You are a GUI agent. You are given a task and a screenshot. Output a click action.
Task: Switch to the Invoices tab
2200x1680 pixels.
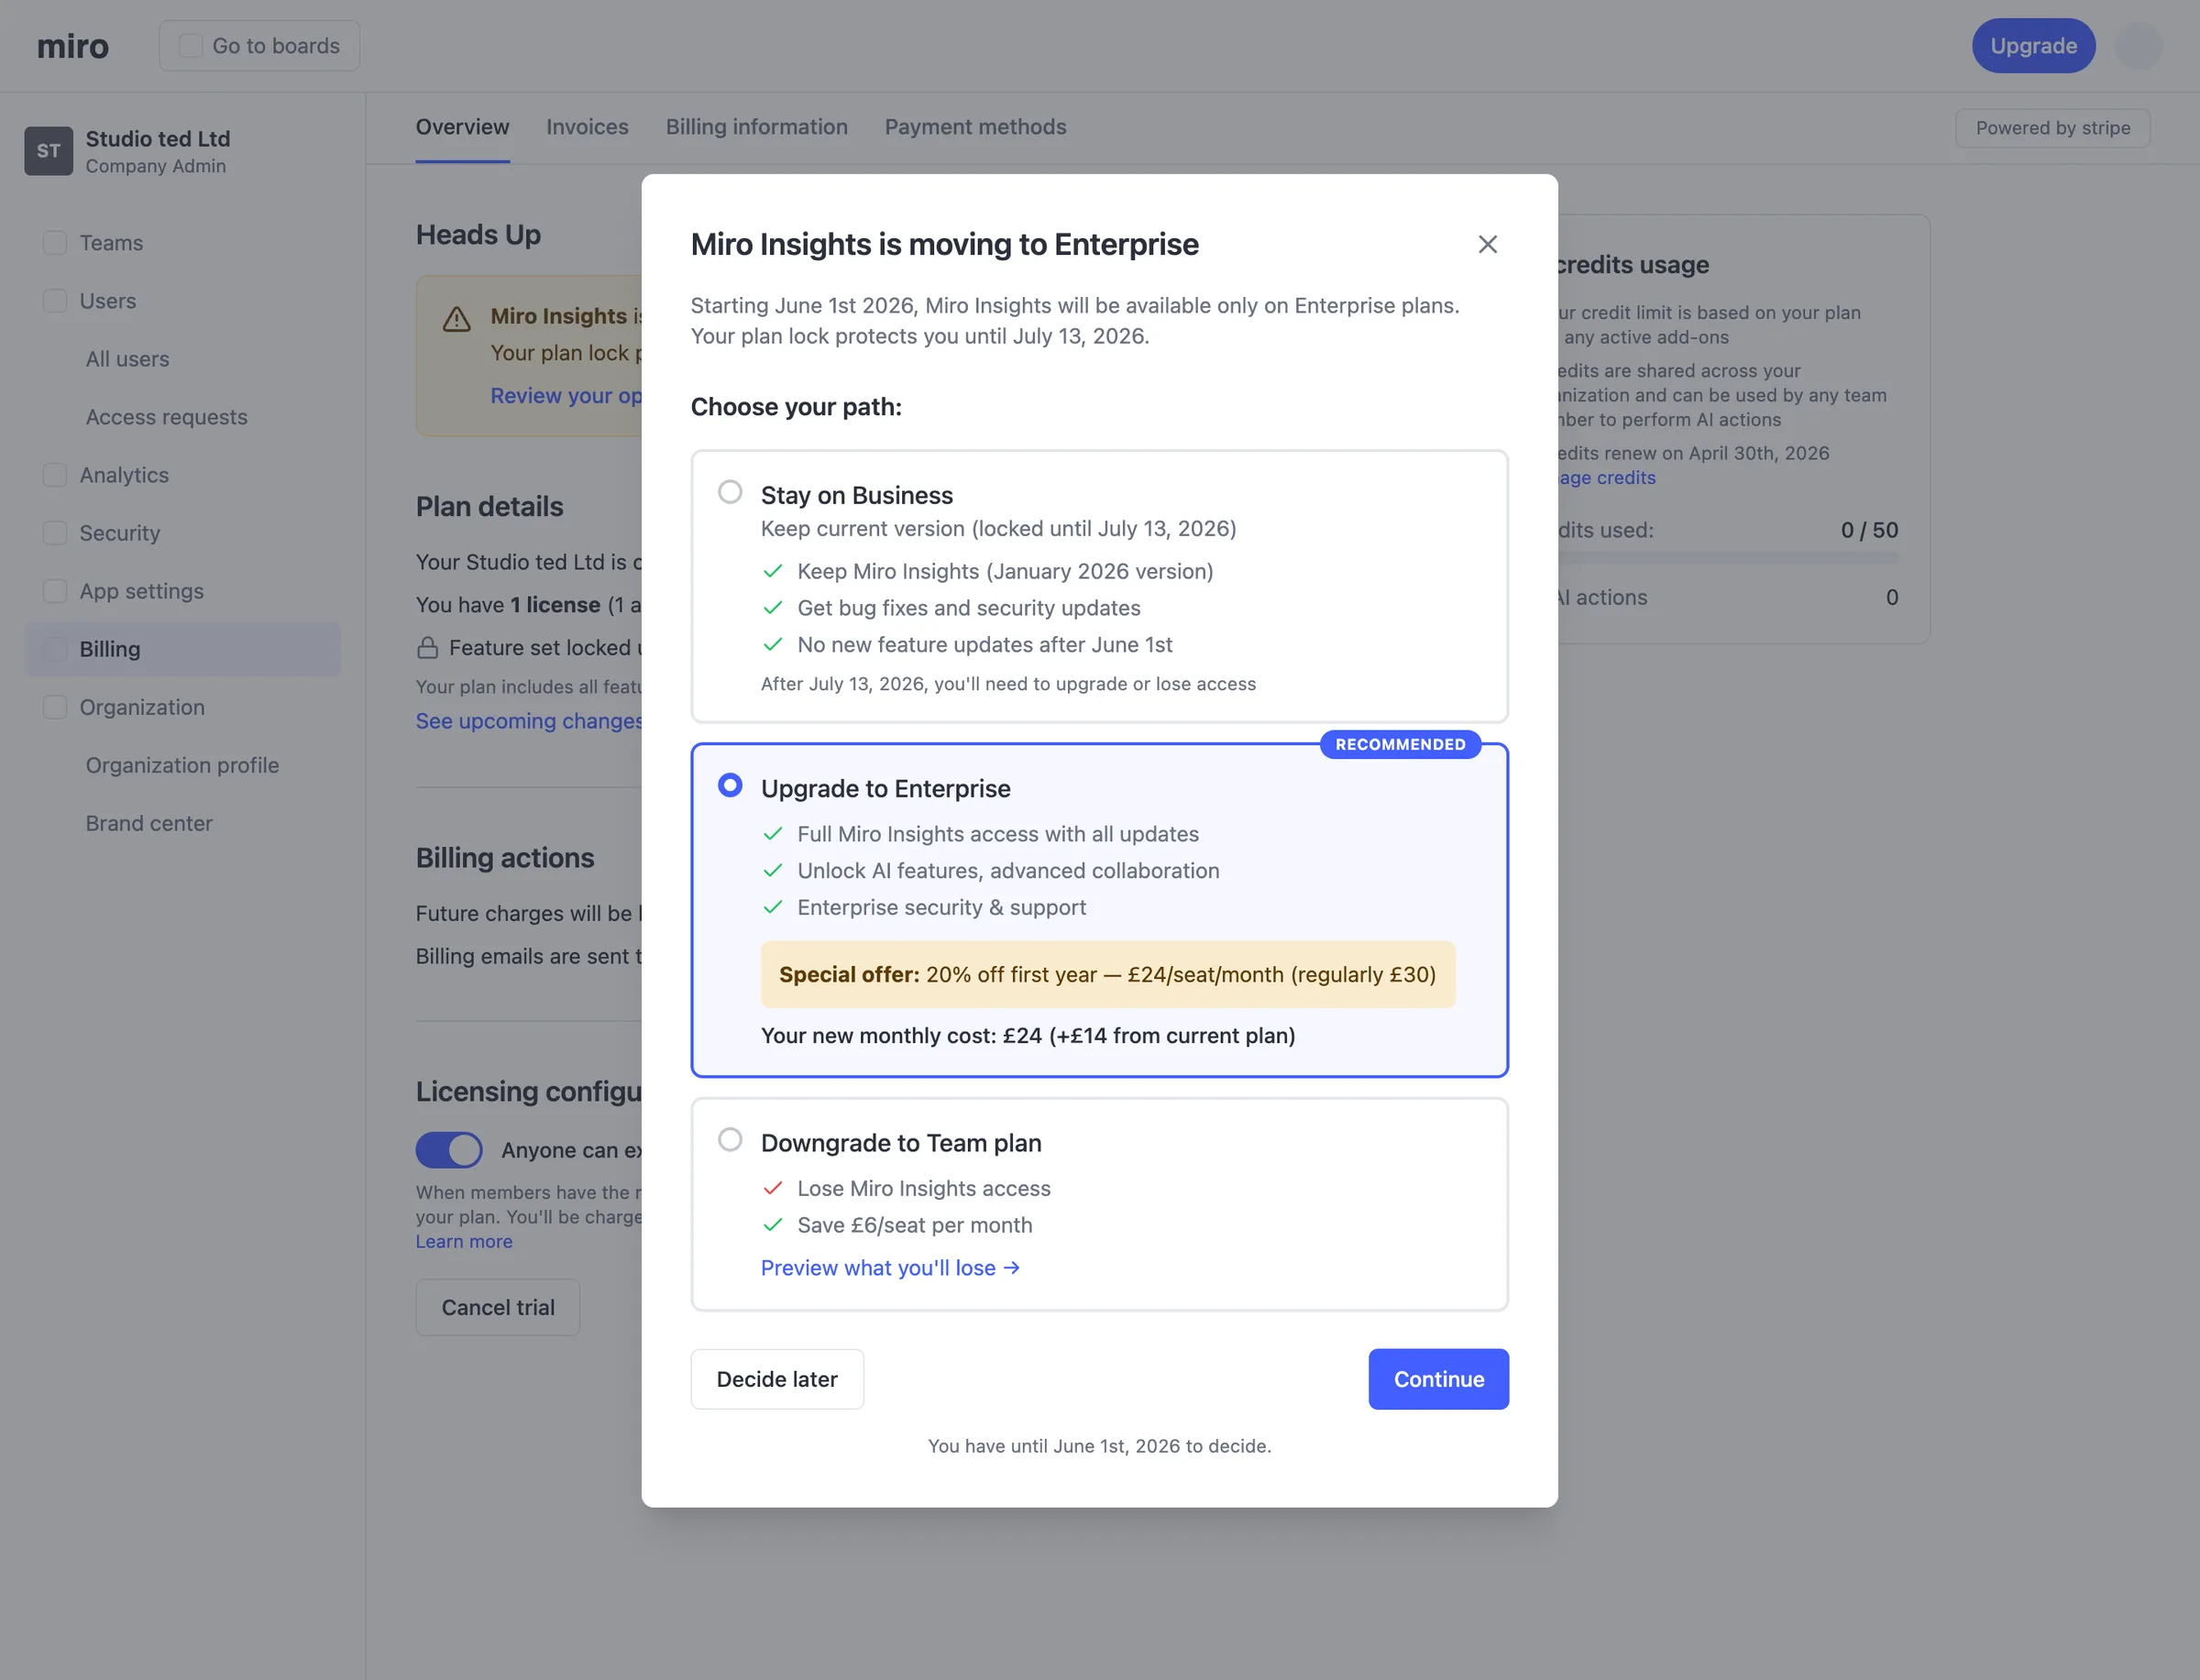(x=587, y=127)
